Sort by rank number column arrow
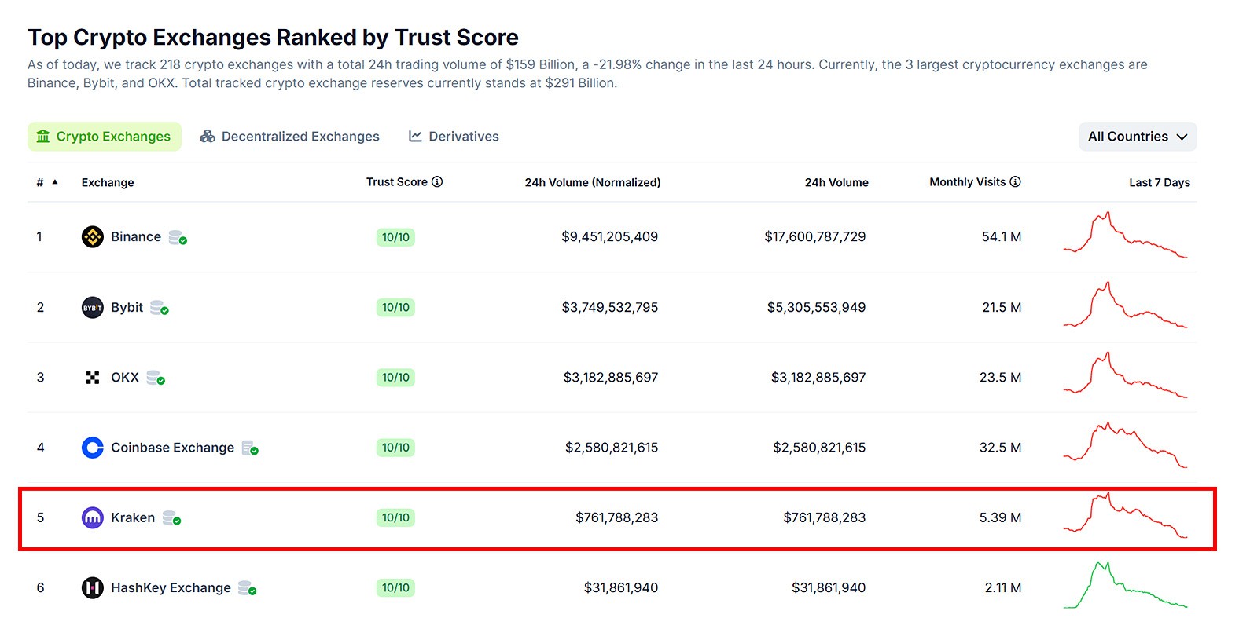This screenshot has height=618, width=1239. [55, 182]
